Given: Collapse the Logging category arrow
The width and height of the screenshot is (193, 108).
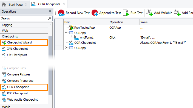Looking at the screenshot, I should coord(50,25).
